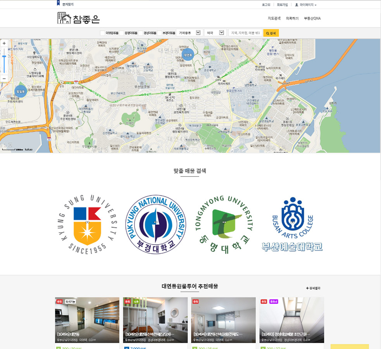This screenshot has width=381, height=349.
Task: Open the 거래종류 dropdown
Action: click(190, 33)
